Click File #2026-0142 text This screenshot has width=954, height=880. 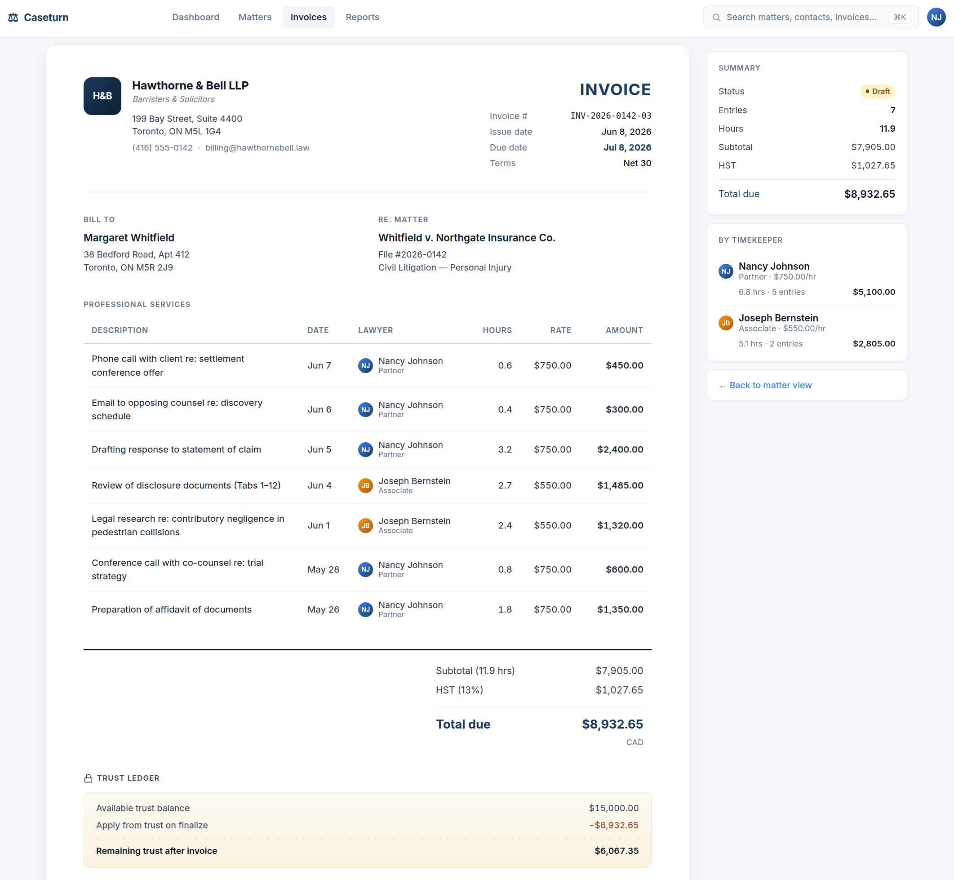[x=412, y=255]
